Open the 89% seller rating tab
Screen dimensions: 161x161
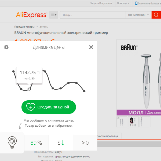pyautogui.click(x=36, y=143)
